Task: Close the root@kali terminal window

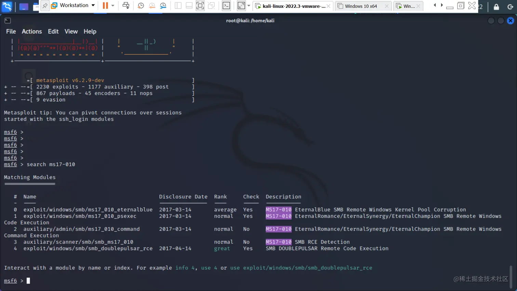Action: pos(511,21)
